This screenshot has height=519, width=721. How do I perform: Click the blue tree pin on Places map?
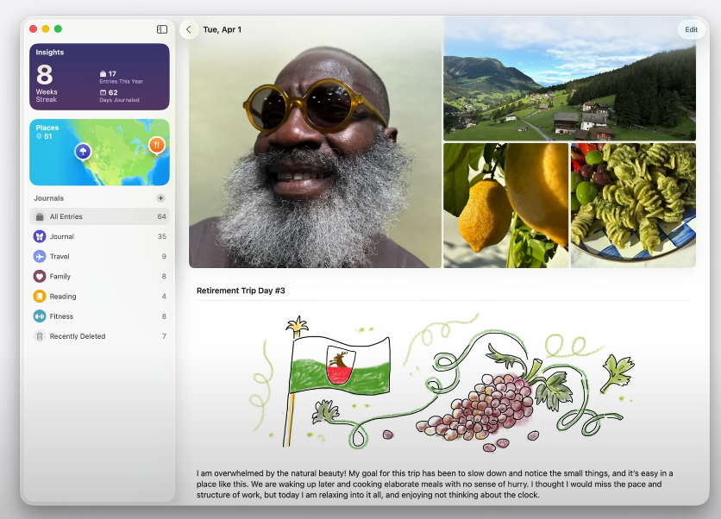click(x=83, y=151)
